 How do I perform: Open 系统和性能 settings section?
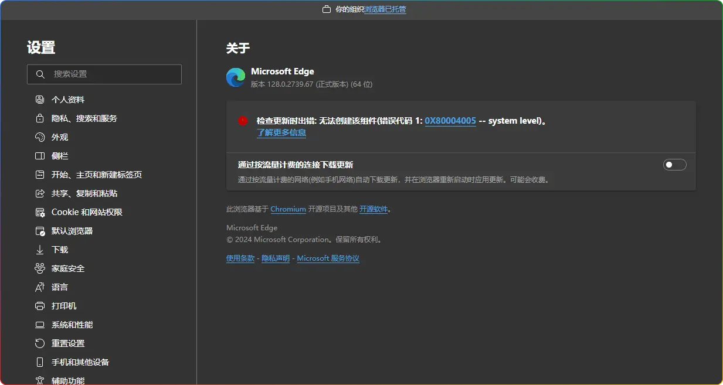[x=72, y=325]
